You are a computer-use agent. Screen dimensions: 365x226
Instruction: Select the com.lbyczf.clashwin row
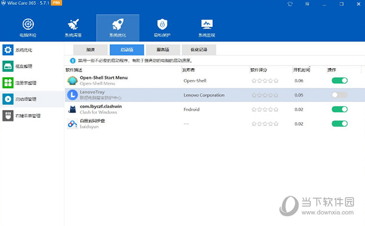point(215,109)
